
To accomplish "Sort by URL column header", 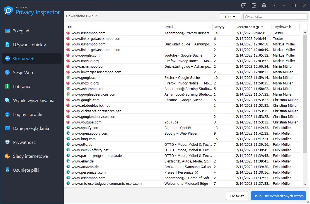I will [x=114, y=27].
